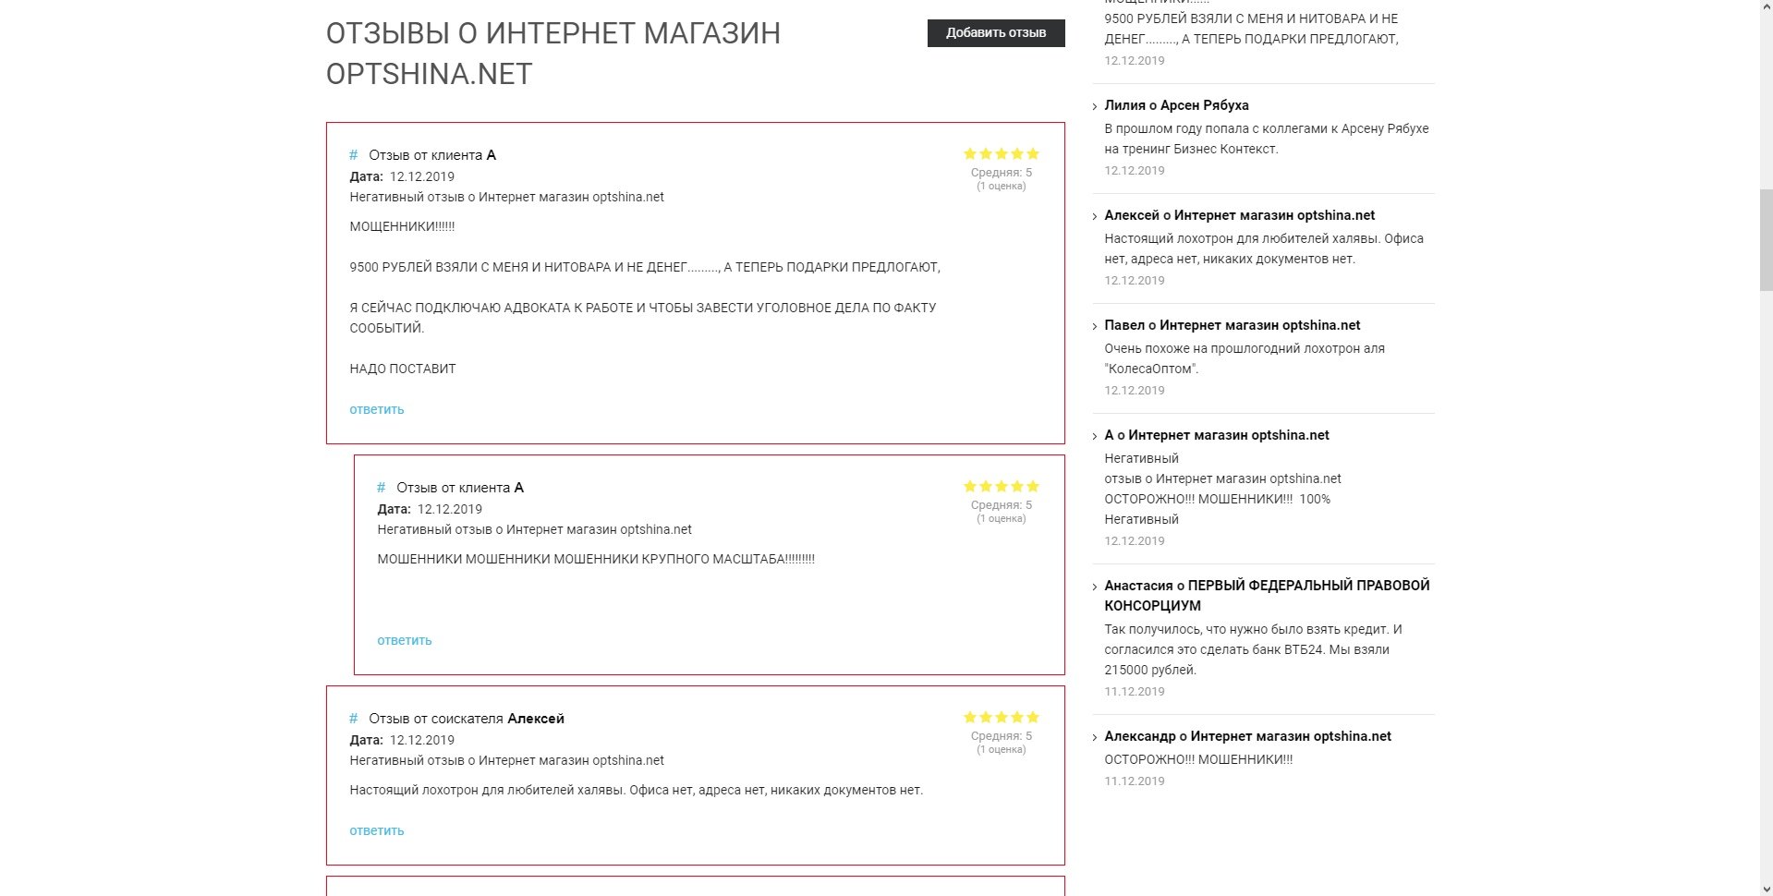Open sidebar item Алексей о Интернет магазин optshina.net

1239,215
